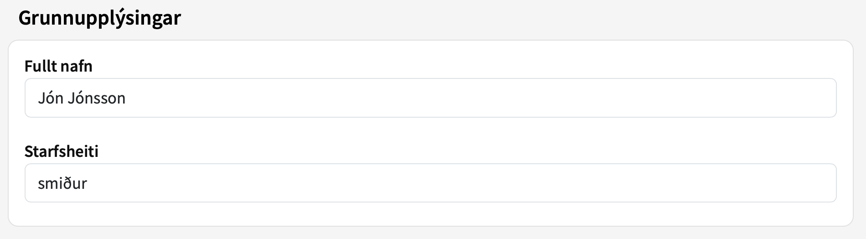Click the word "Jónsson" in name field
Viewport: 866px width, 239px height.
pos(96,98)
